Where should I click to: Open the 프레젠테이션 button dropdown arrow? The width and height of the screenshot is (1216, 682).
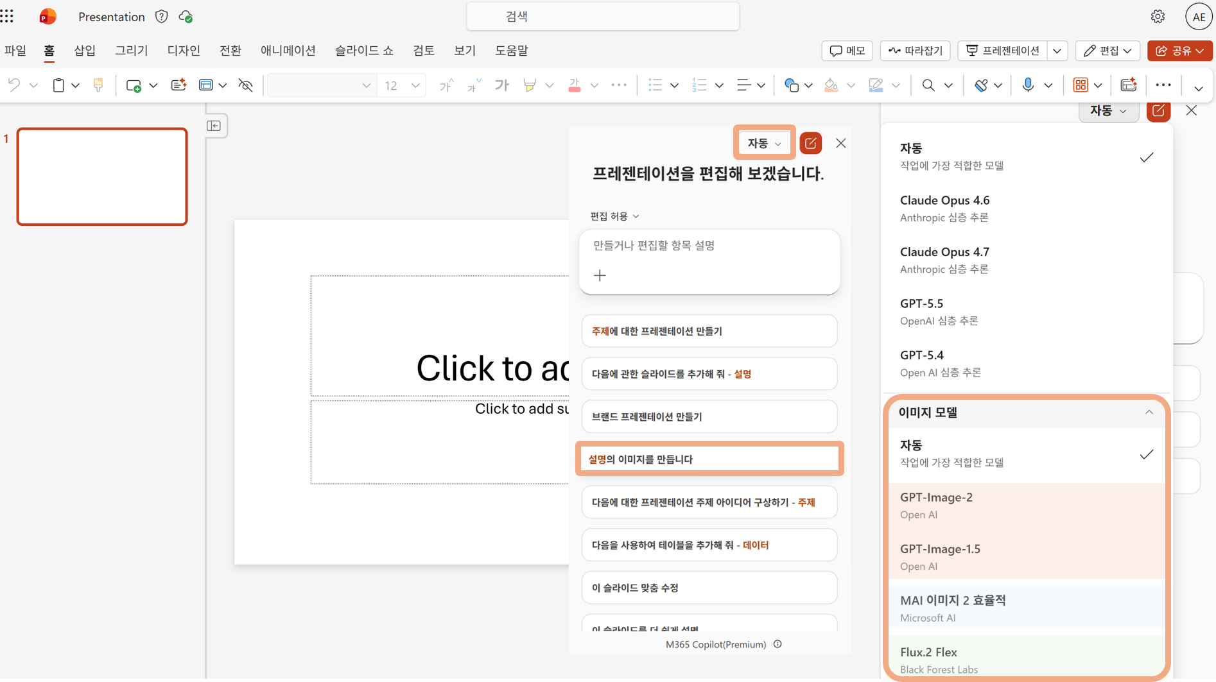1057,51
